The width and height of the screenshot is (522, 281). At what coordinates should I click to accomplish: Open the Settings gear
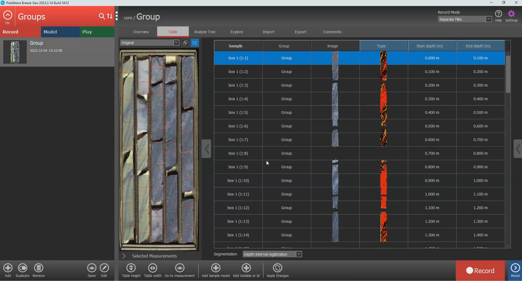click(x=511, y=14)
